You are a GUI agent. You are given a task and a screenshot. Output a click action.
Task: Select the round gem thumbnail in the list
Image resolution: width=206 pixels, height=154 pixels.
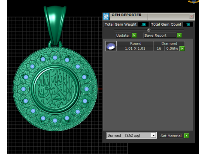[111, 46]
